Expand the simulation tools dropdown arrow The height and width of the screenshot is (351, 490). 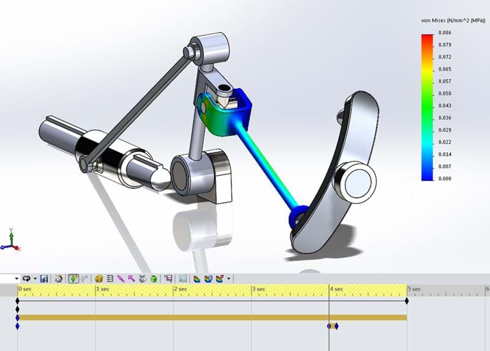(x=229, y=278)
